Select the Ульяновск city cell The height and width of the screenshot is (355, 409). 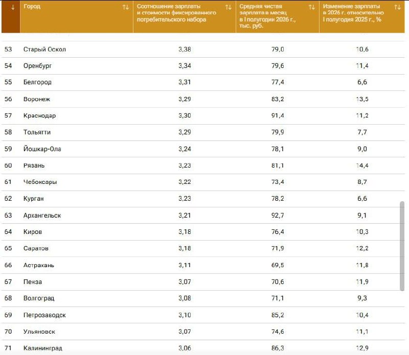[39, 332]
